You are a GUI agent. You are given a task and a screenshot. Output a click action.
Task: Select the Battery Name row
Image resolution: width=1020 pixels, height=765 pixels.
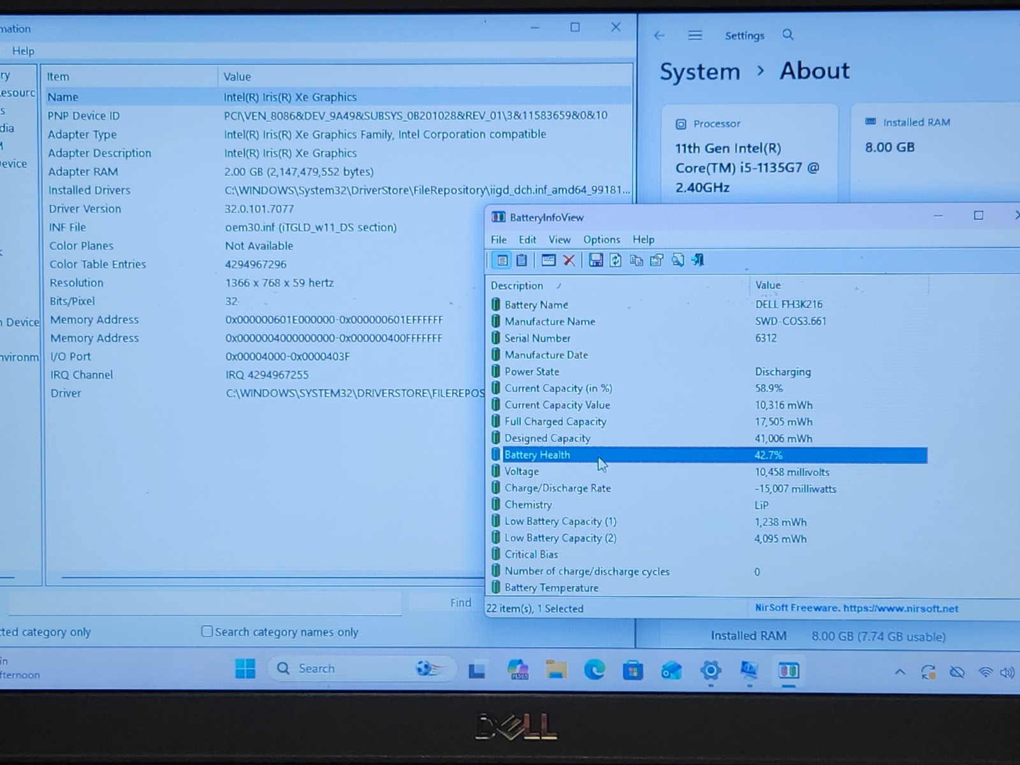tap(708, 305)
